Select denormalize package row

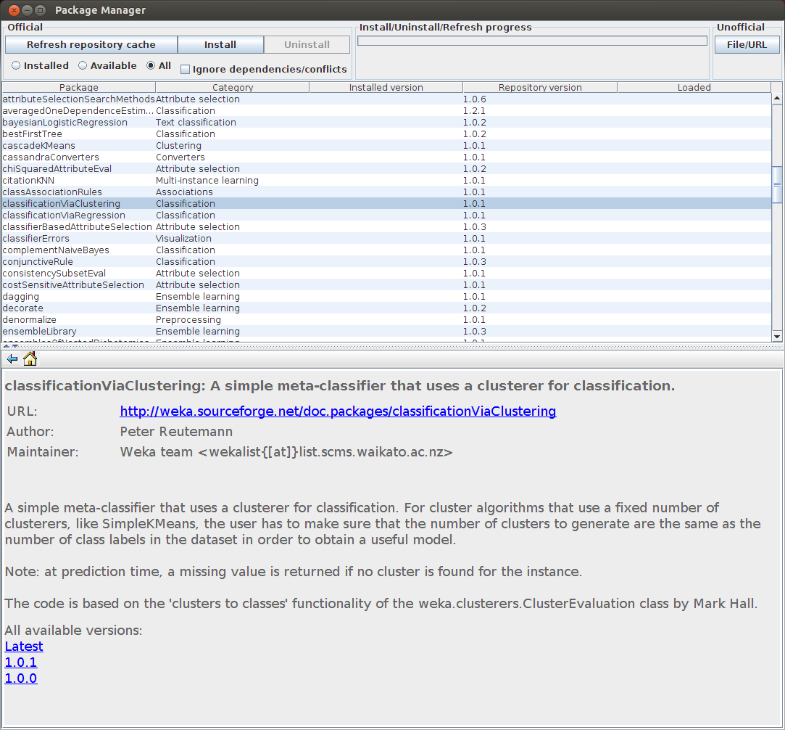(x=386, y=320)
